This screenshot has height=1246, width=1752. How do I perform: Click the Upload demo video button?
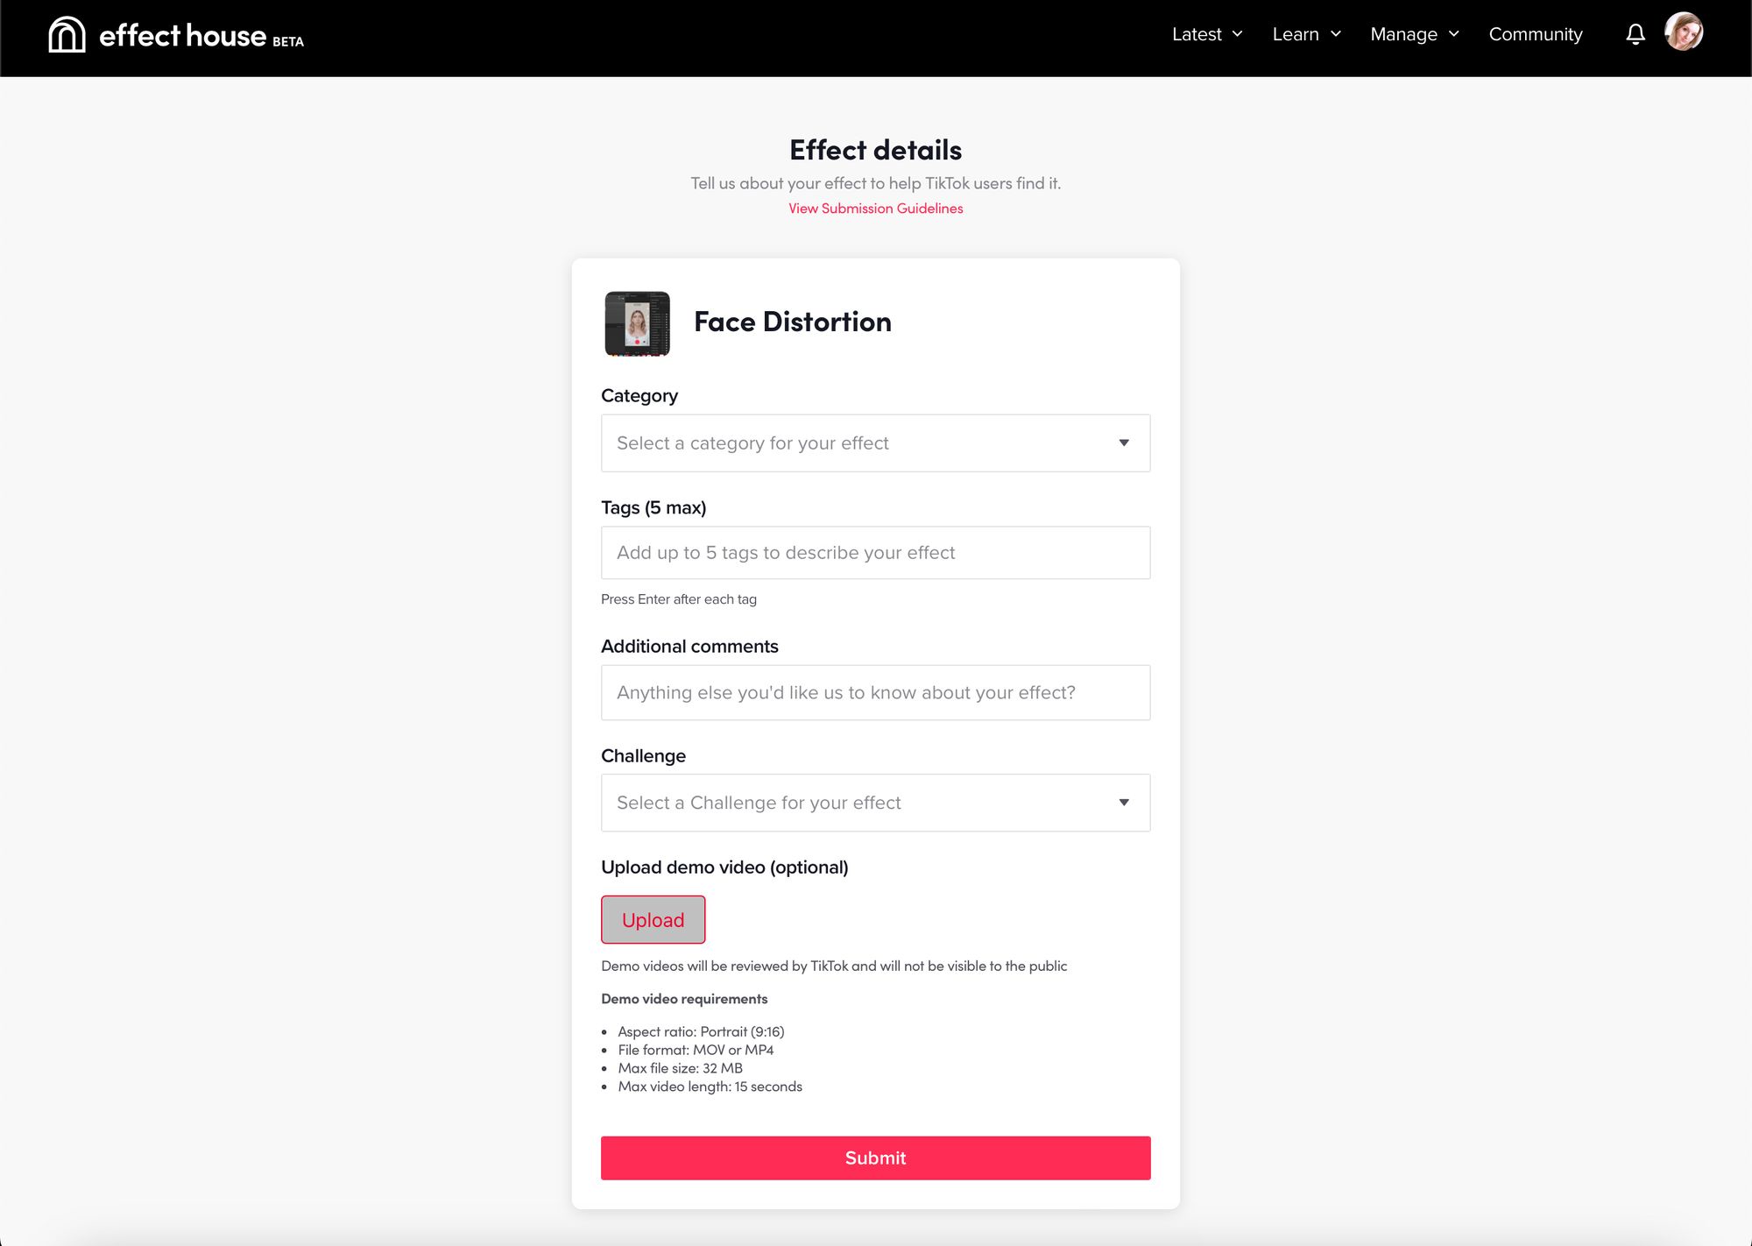tap(653, 920)
